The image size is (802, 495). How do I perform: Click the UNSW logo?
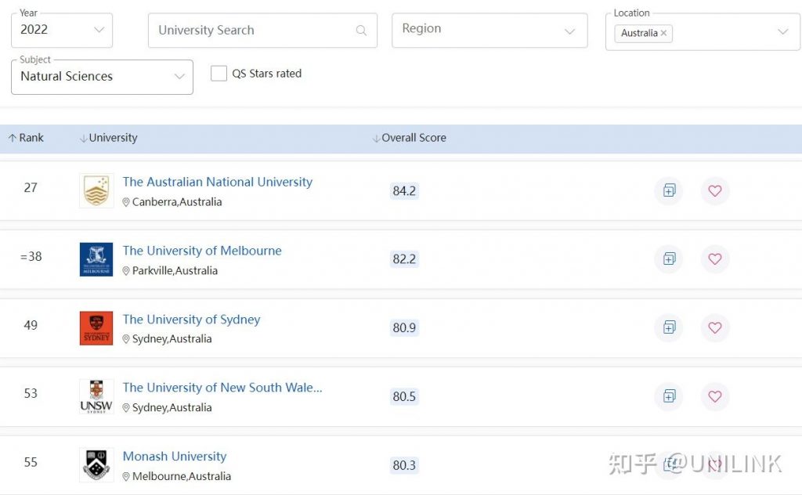(96, 396)
